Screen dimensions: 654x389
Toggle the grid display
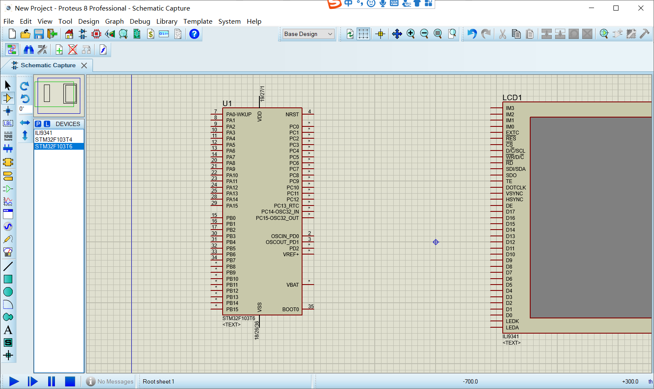pyautogui.click(x=363, y=34)
